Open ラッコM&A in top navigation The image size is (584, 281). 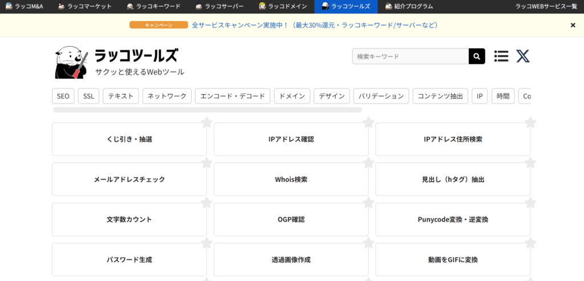click(25, 6)
